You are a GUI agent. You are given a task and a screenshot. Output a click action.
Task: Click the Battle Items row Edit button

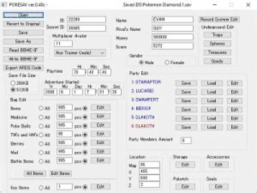(100, 160)
